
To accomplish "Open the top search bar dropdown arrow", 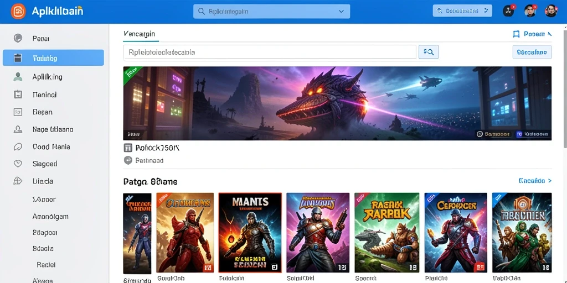I will pos(341,12).
